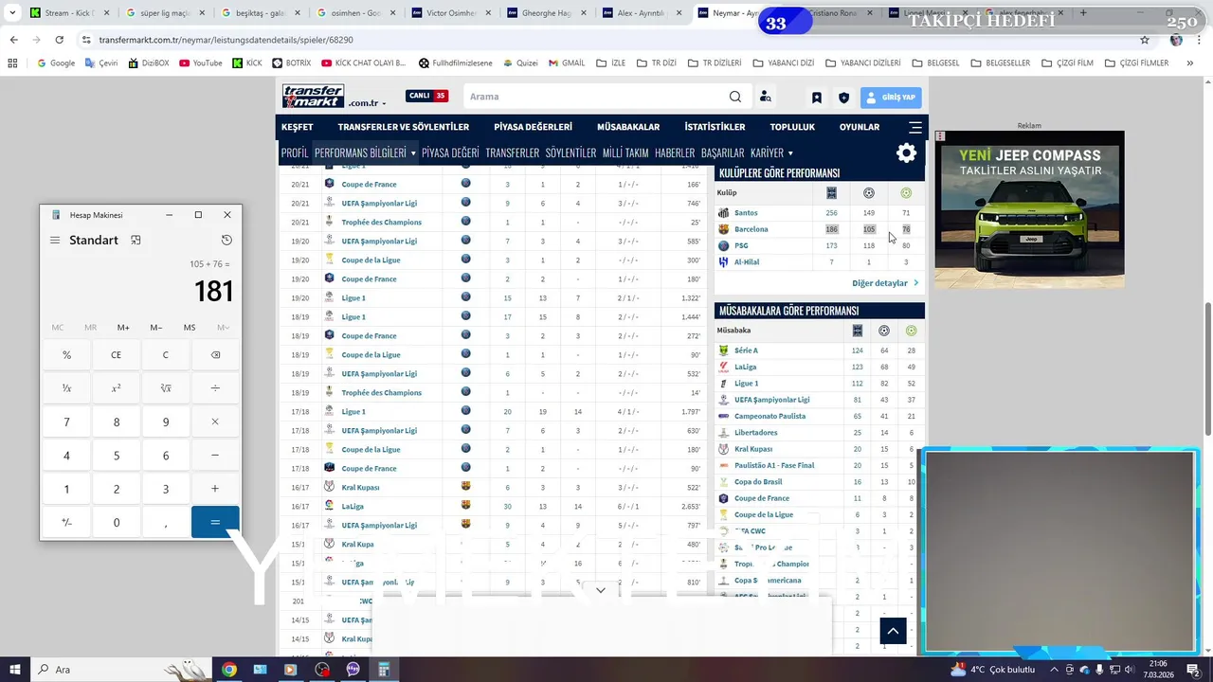The image size is (1213, 682).
Task: Click the GİRİŞ YAP login button
Action: tap(891, 98)
